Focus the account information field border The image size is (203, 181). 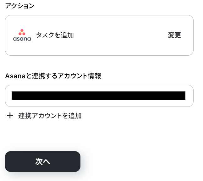click(99, 85)
